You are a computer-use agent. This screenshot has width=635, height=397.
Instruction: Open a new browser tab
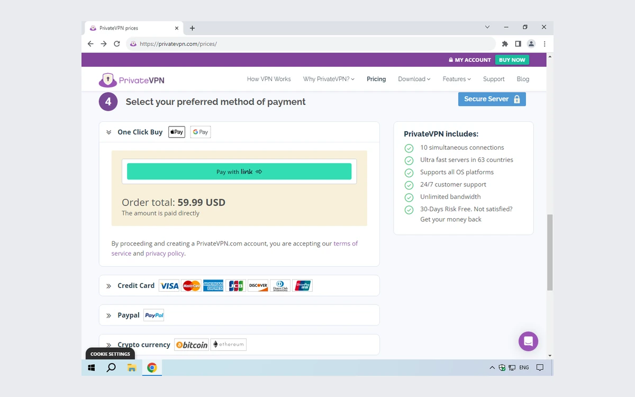coord(192,28)
